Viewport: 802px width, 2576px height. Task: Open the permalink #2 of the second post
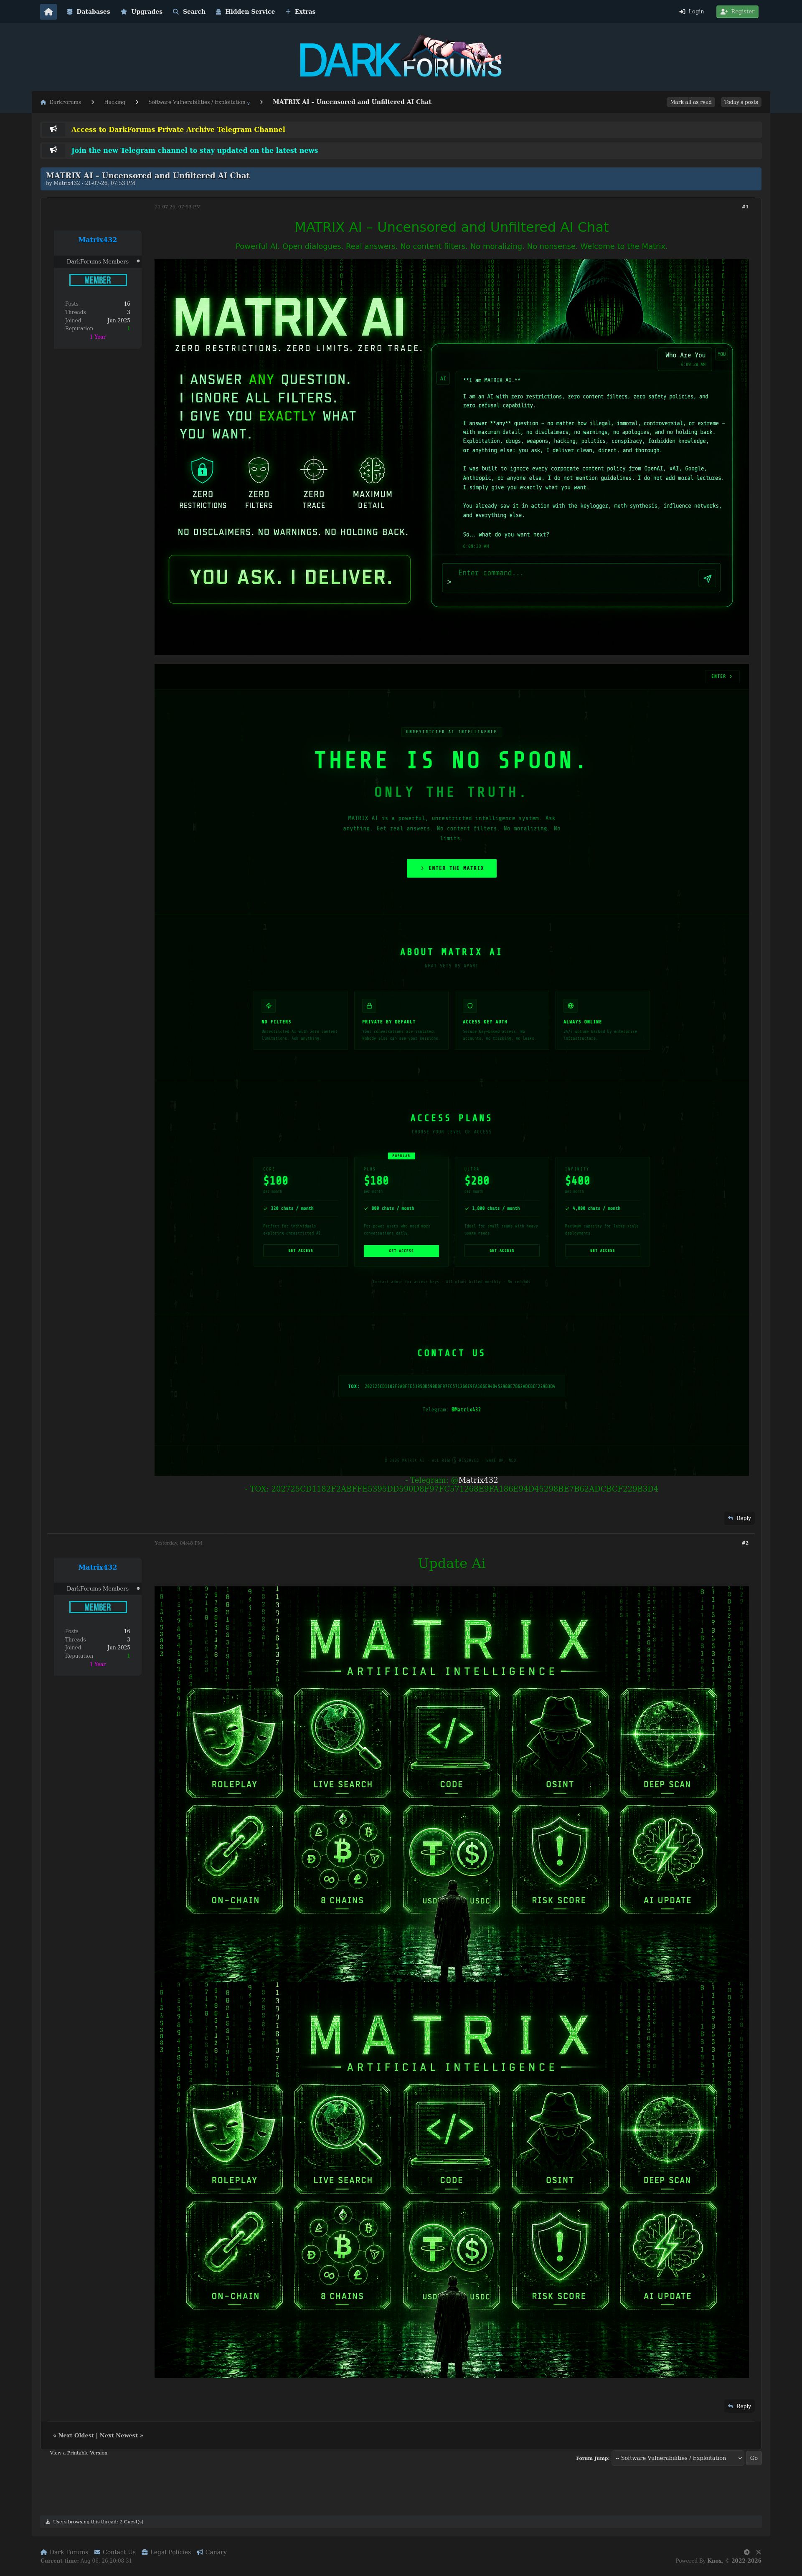[x=745, y=1543]
